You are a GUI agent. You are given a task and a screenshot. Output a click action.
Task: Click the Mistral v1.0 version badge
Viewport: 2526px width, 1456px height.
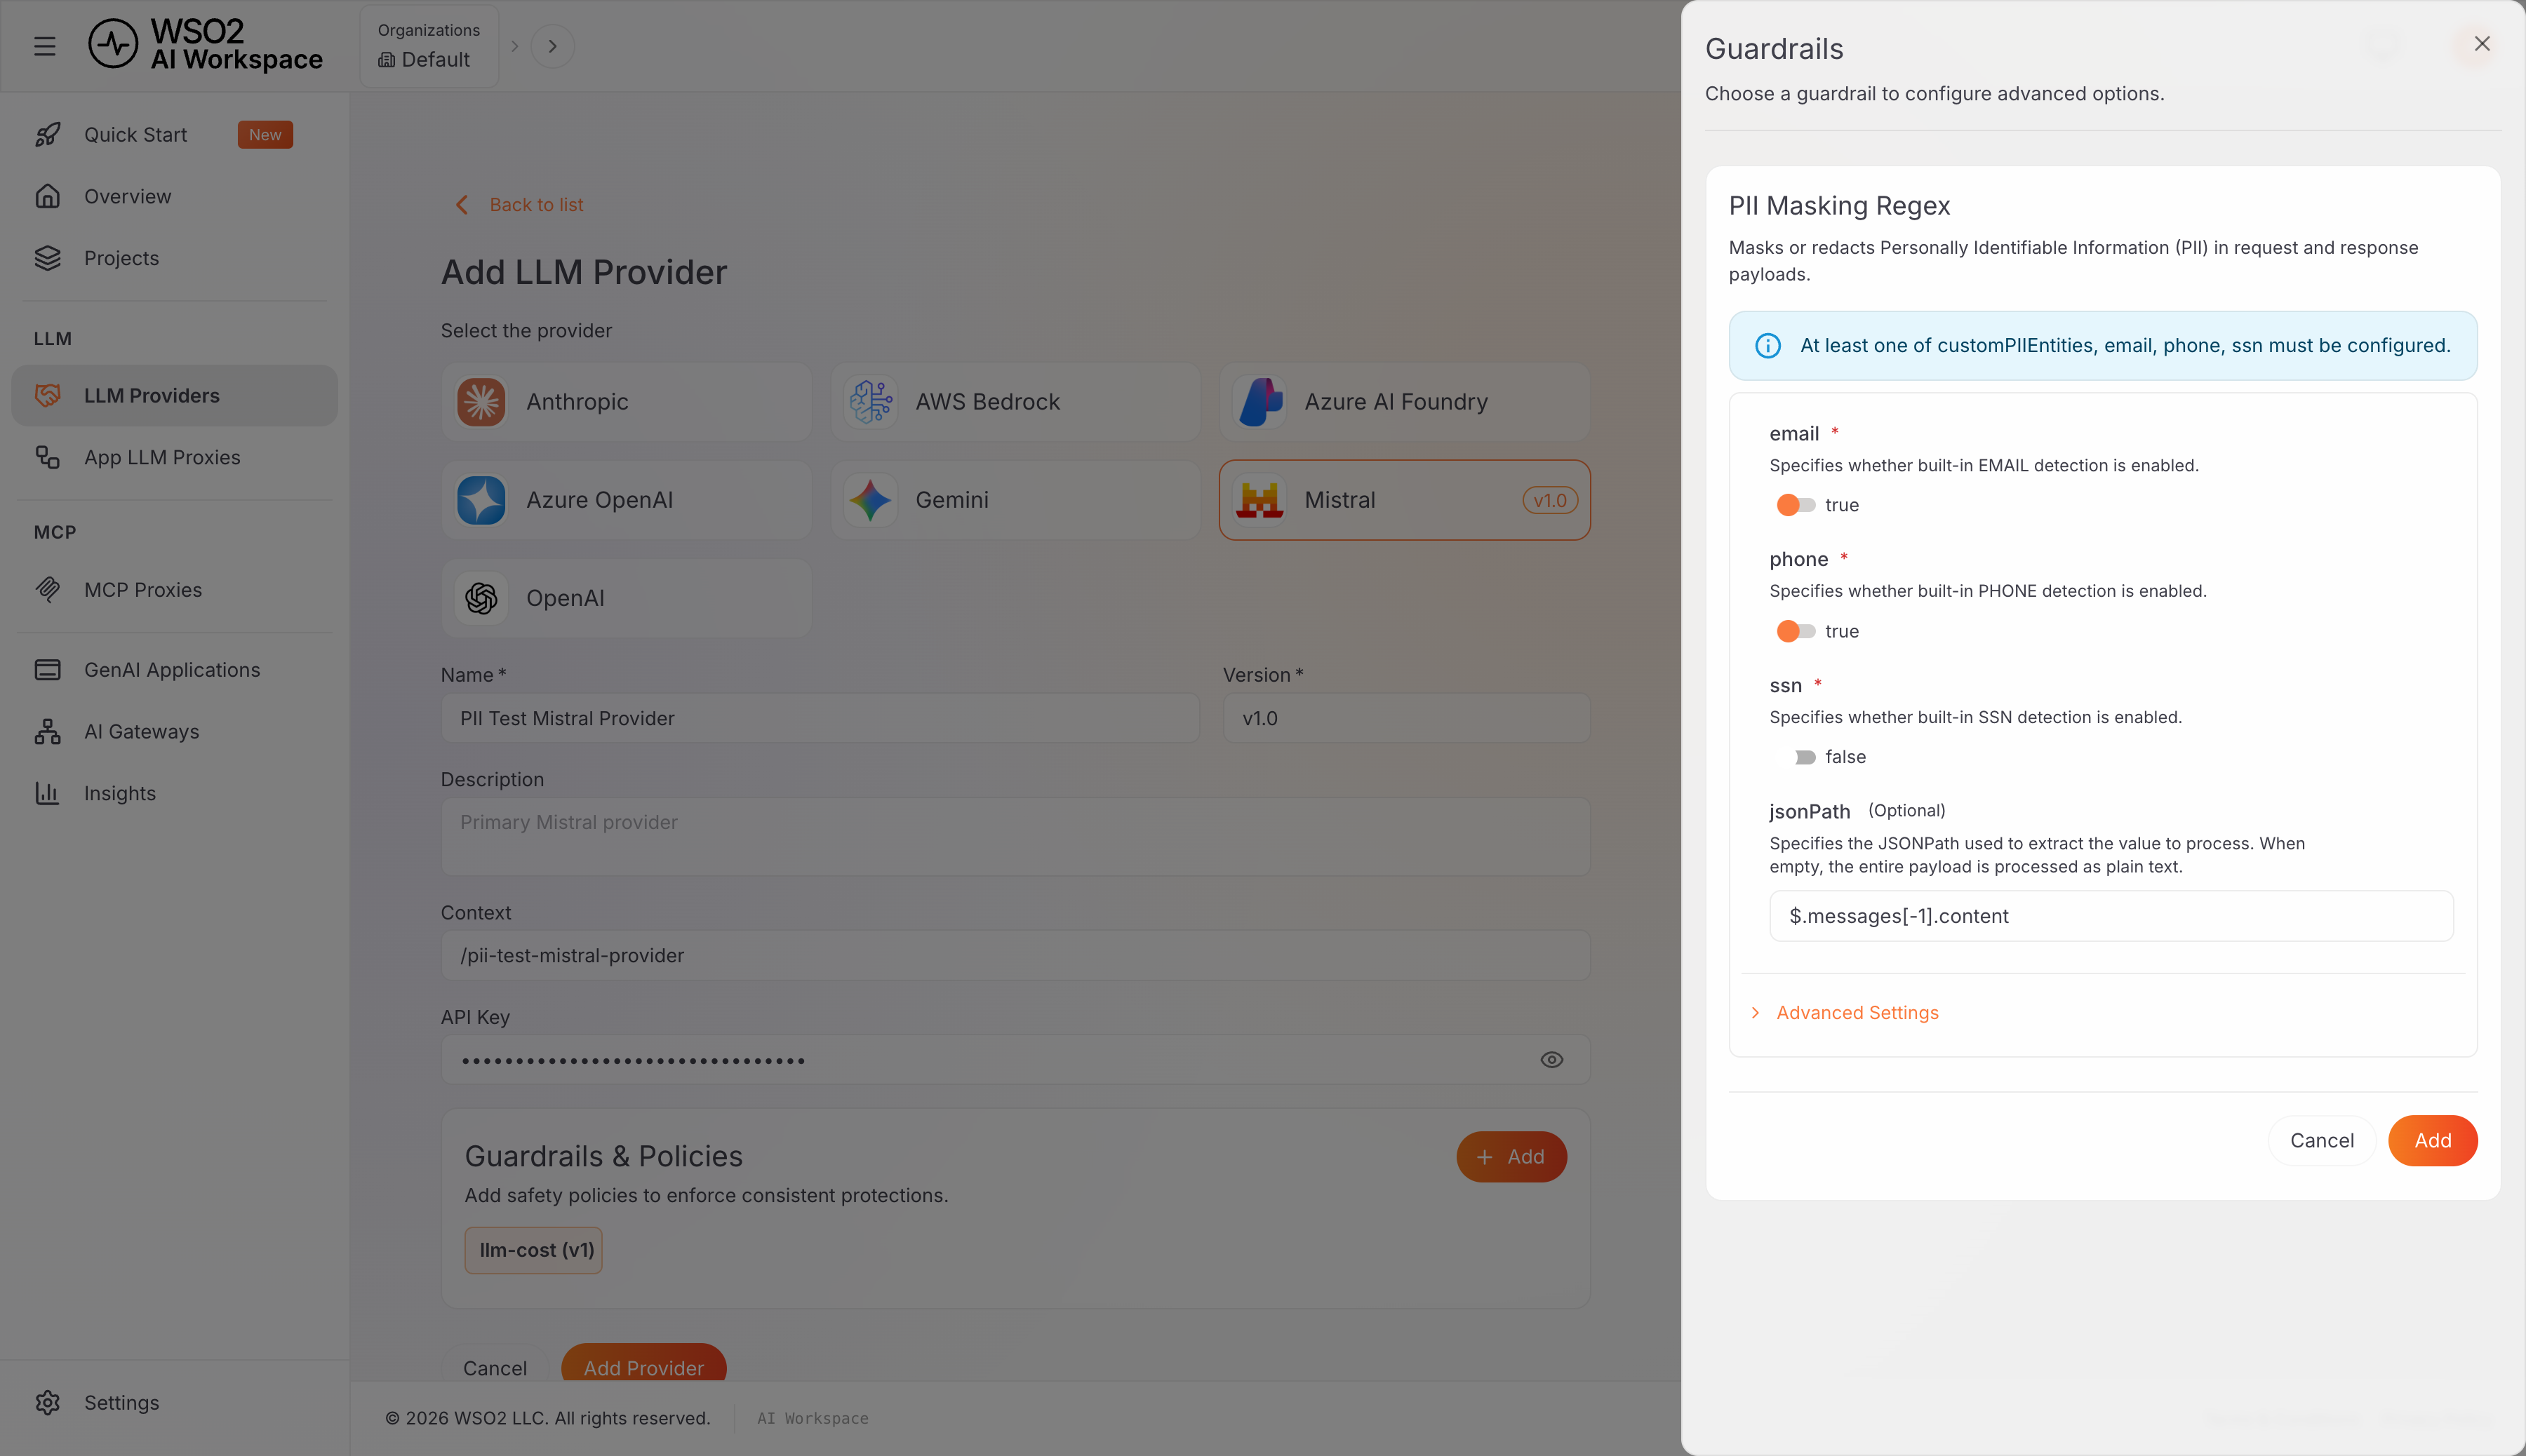[1549, 500]
